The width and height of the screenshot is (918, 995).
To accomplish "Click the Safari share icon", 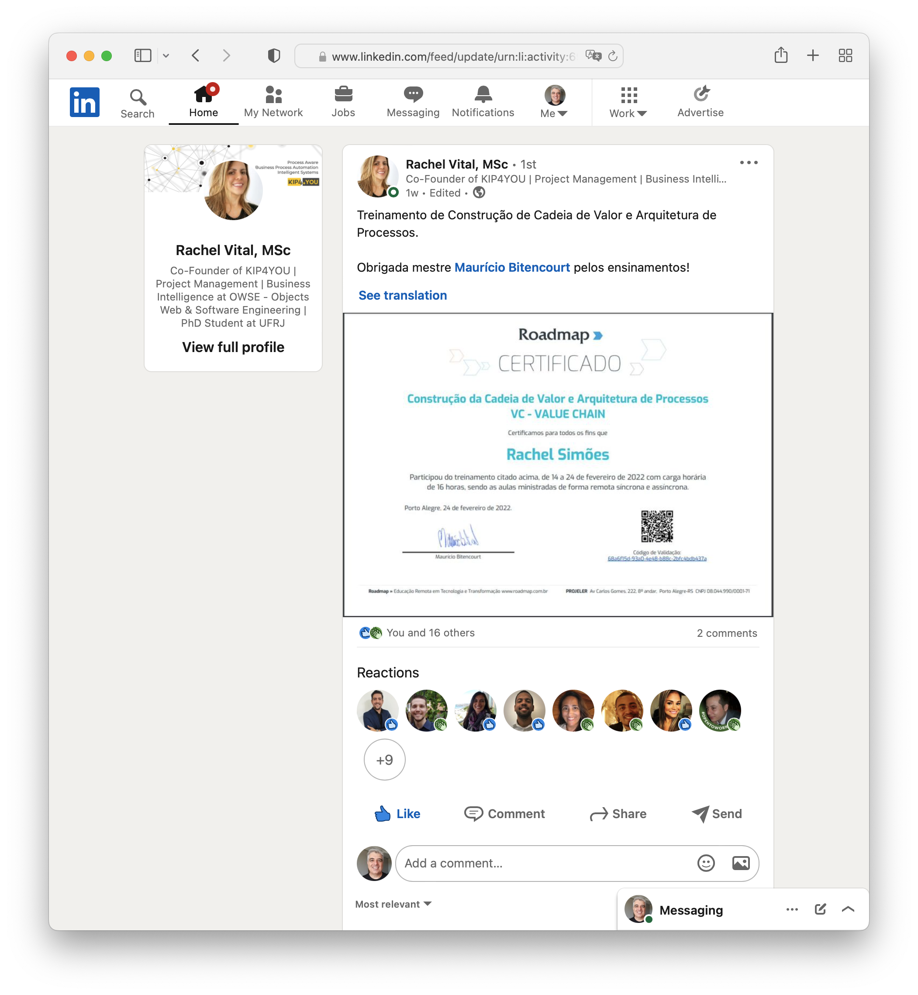I will pos(781,55).
